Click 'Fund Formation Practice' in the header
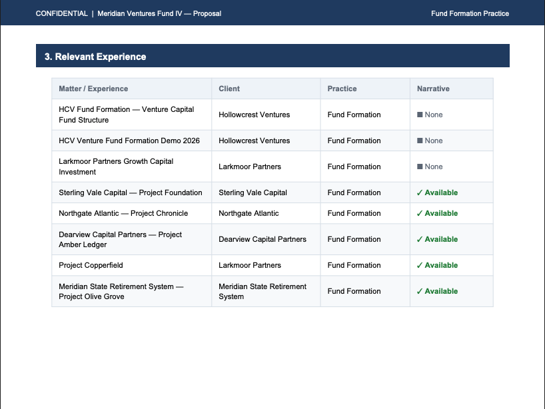The image size is (545, 409). point(470,13)
